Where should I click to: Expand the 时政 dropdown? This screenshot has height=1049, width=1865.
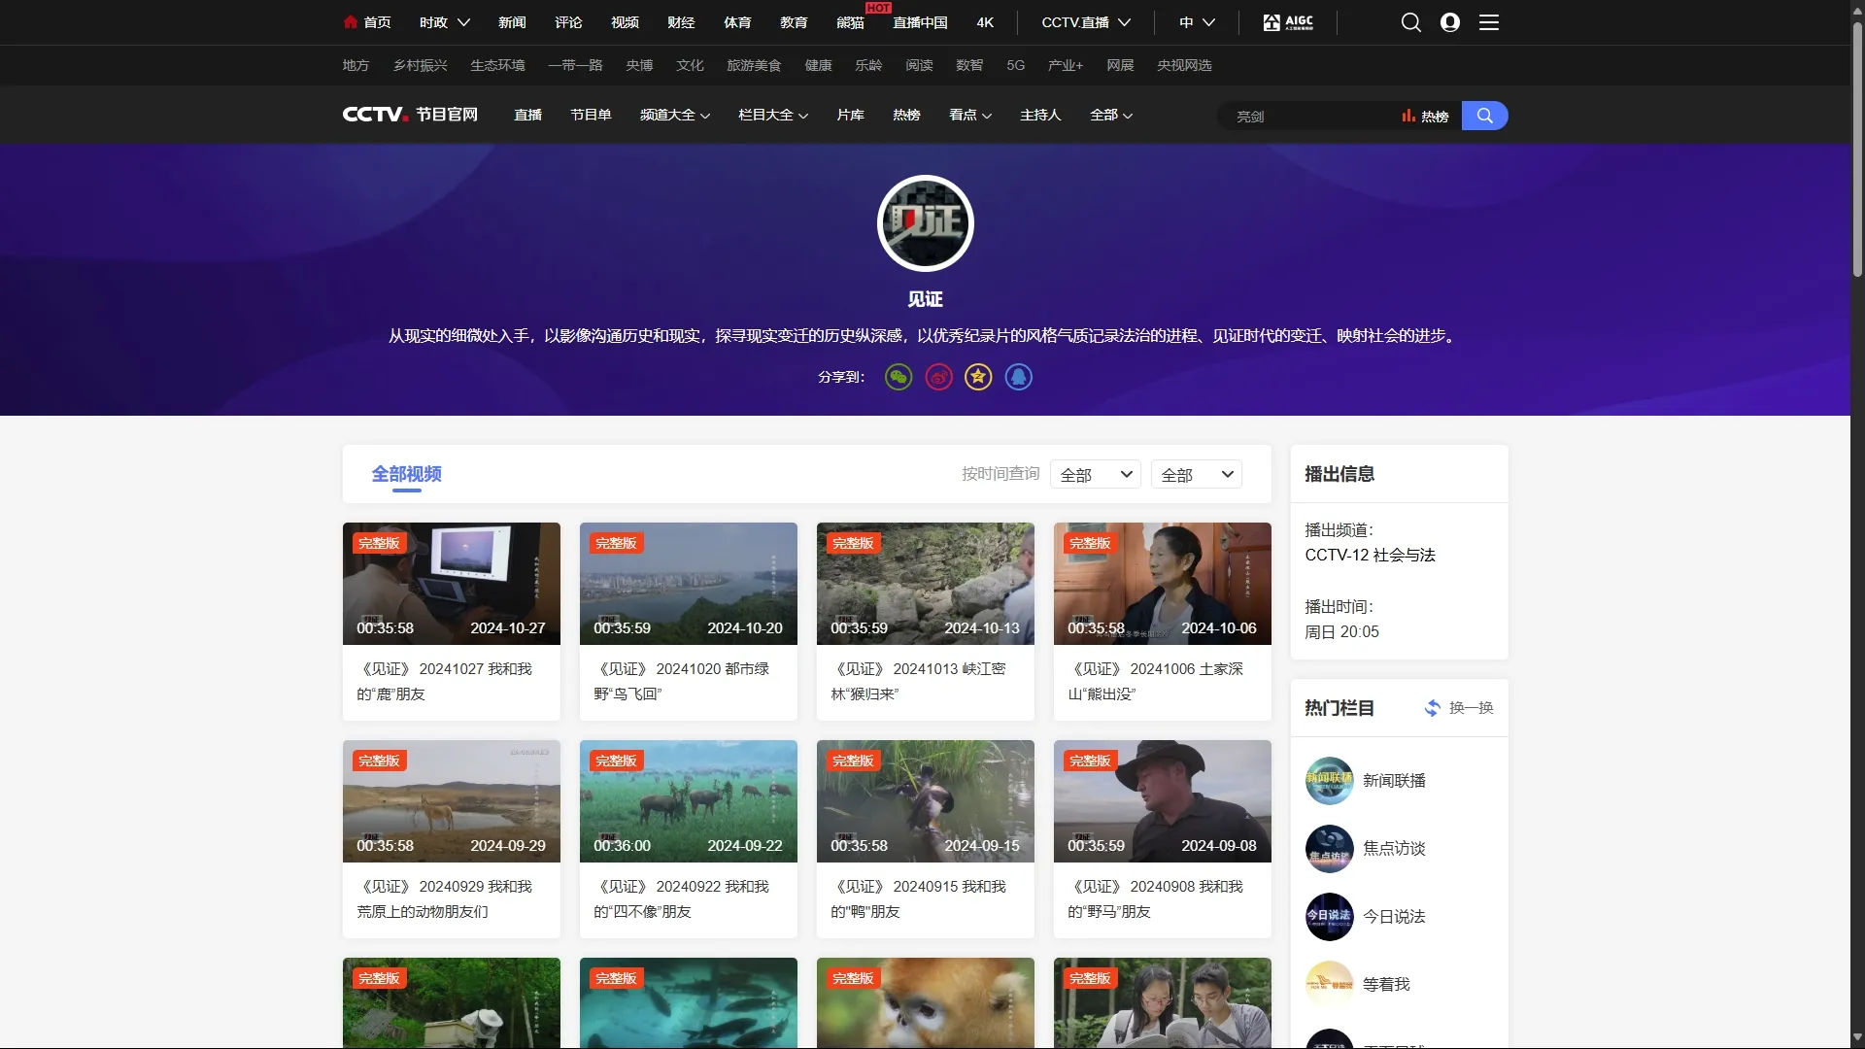444,21
